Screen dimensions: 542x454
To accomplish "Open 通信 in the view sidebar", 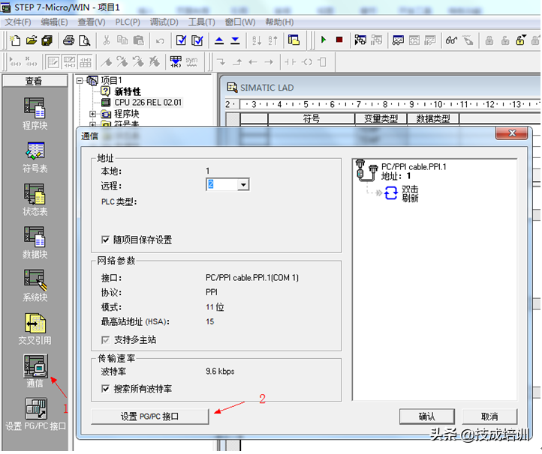I will [35, 371].
